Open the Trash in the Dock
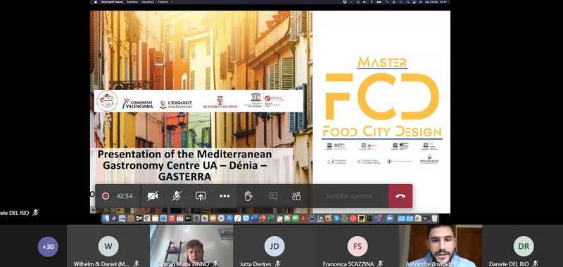This screenshot has height=267, width=563. coord(434,218)
